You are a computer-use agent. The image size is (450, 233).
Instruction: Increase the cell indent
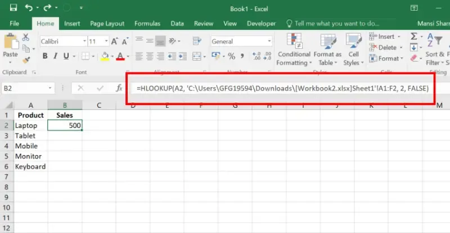(183, 56)
